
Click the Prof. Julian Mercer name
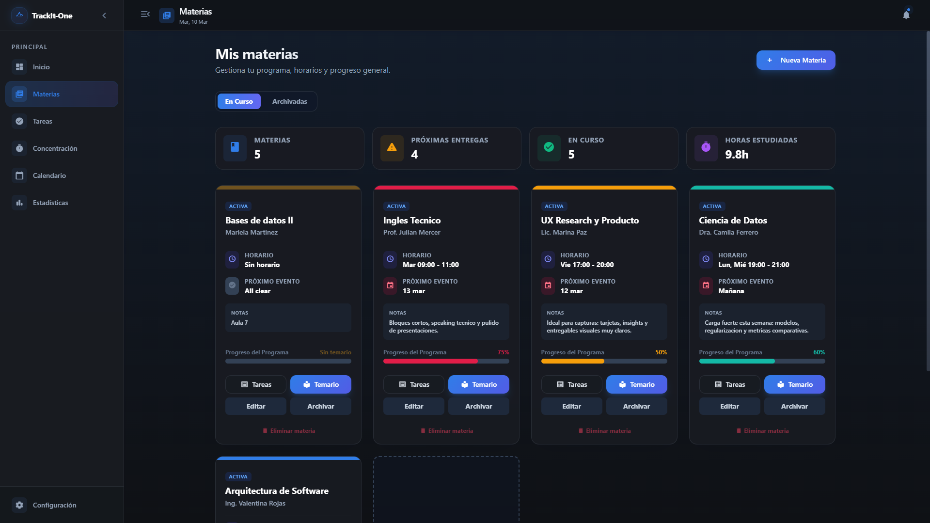[x=412, y=232]
